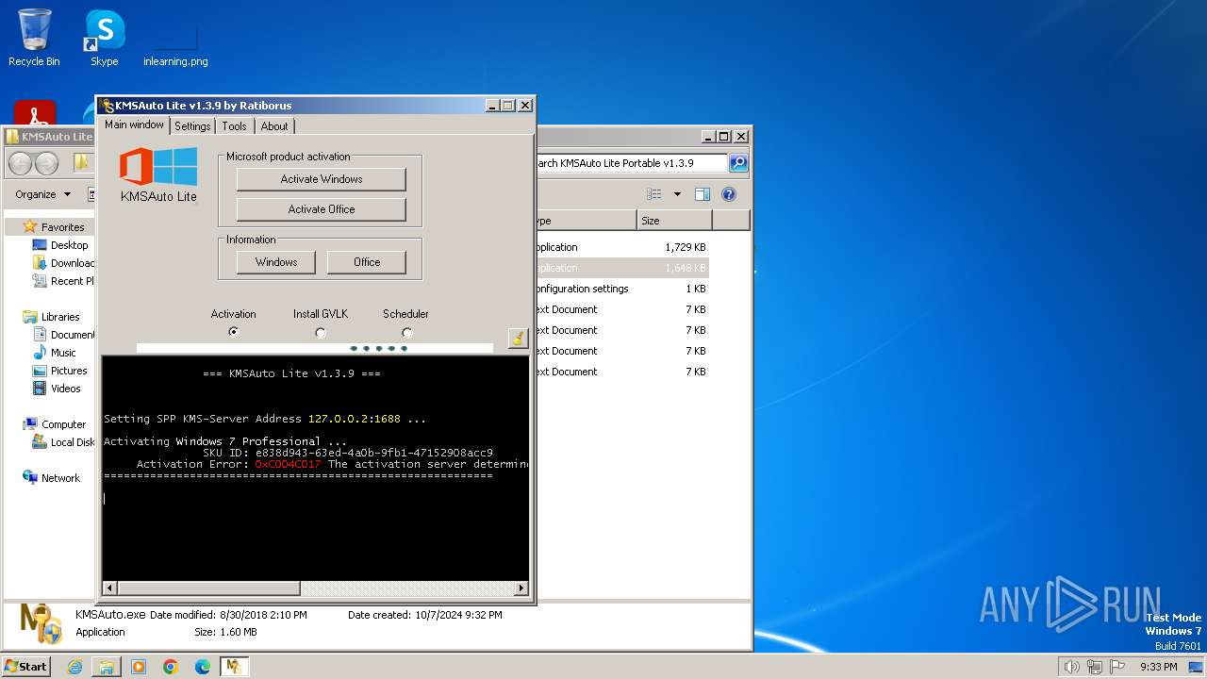This screenshot has width=1207, height=679.
Task: Select Videos library in sidebar
Action: (x=57, y=389)
